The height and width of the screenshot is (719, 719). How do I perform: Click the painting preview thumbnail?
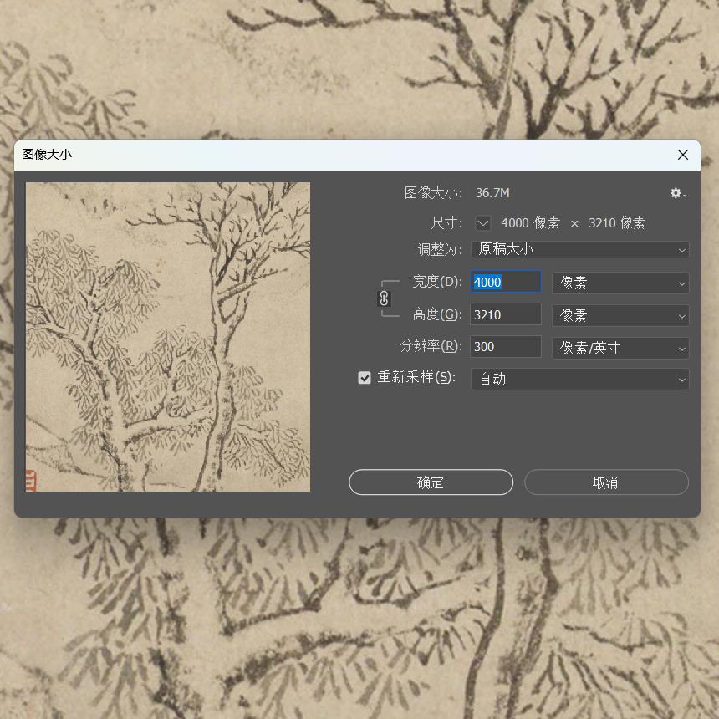[168, 337]
